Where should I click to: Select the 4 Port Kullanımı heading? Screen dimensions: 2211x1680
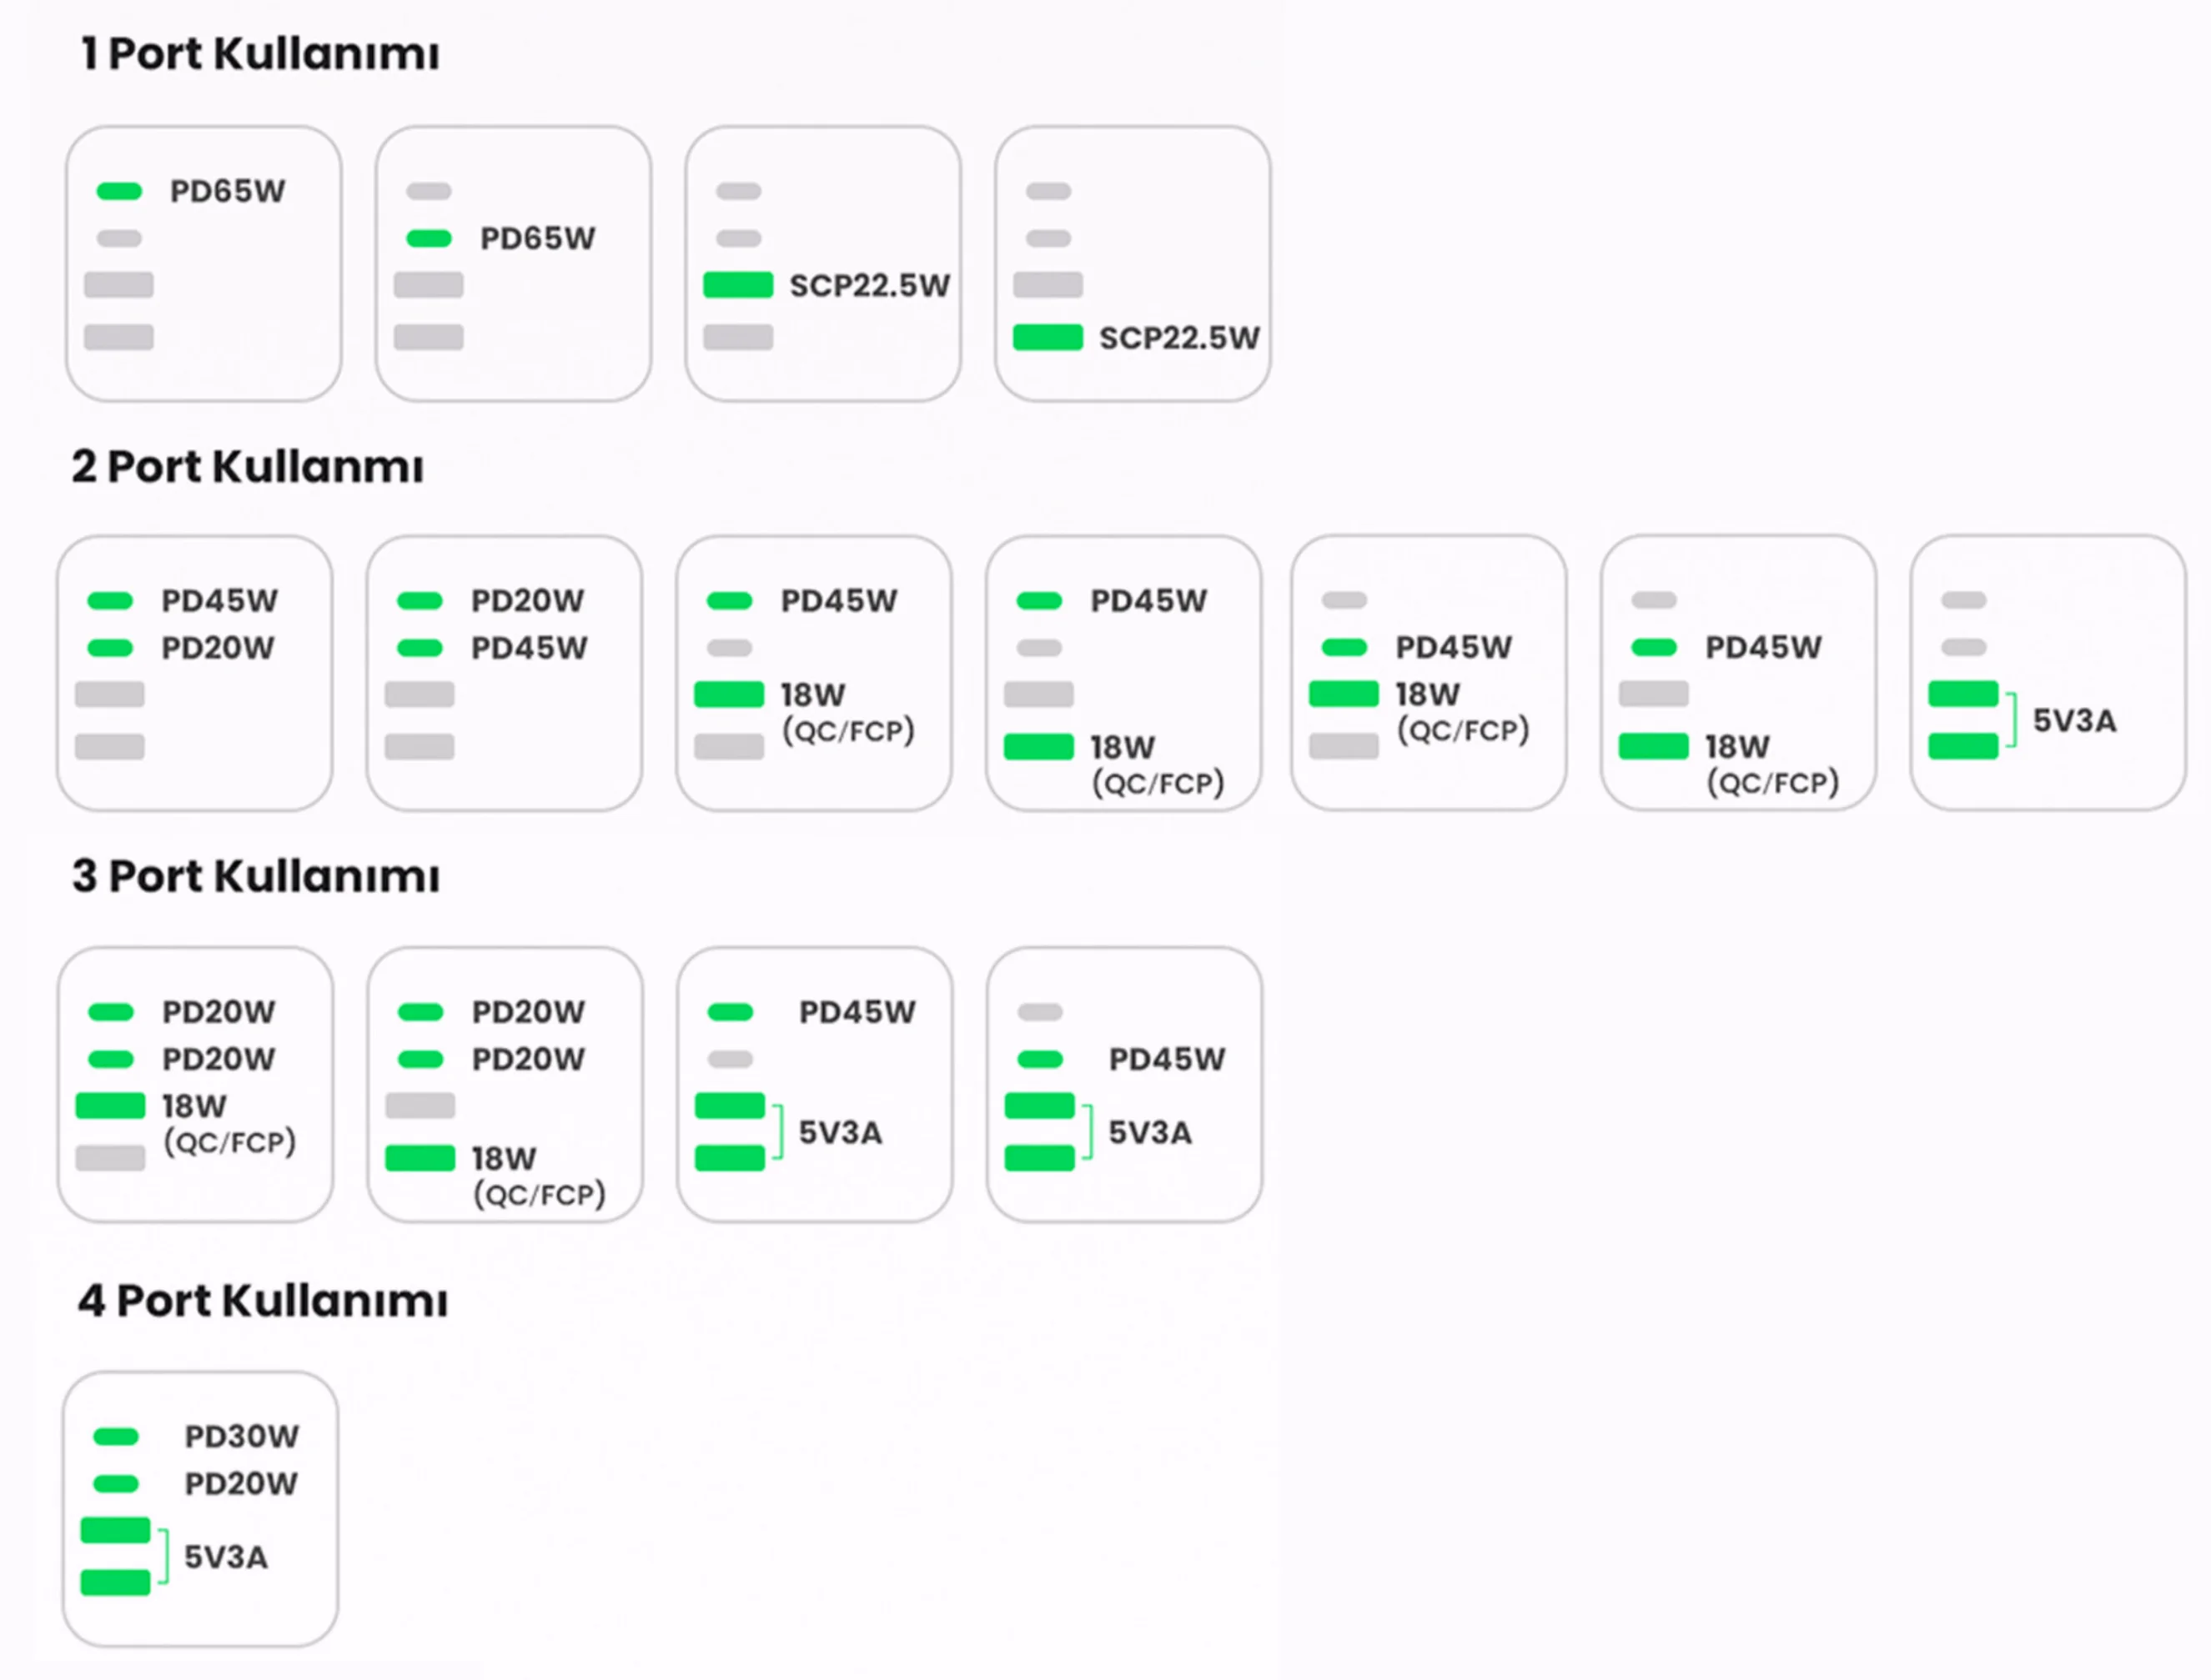coord(263,1300)
